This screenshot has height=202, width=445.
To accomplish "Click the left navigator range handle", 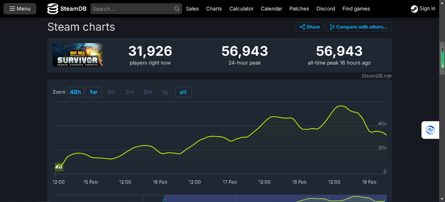I will (164, 200).
